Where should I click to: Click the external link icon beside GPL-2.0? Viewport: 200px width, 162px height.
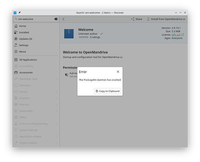[183, 35]
